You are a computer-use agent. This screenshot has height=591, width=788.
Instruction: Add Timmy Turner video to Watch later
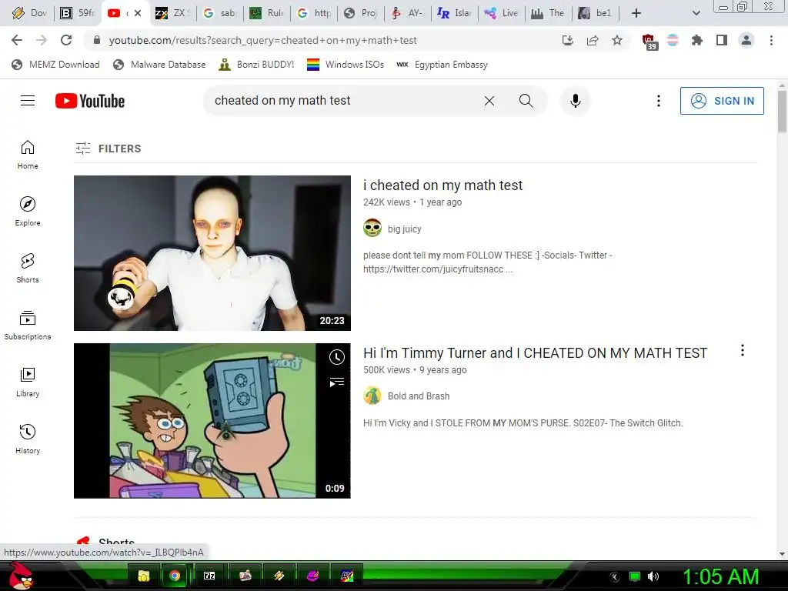(x=337, y=357)
